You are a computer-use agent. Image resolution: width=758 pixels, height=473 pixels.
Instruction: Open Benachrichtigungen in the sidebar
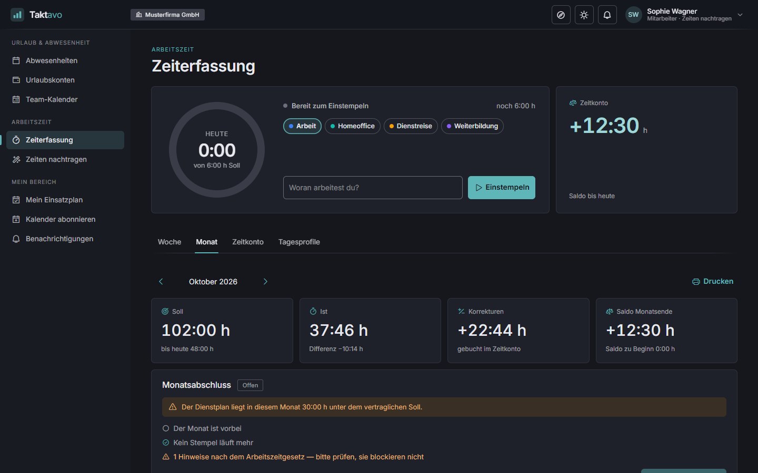click(65, 239)
